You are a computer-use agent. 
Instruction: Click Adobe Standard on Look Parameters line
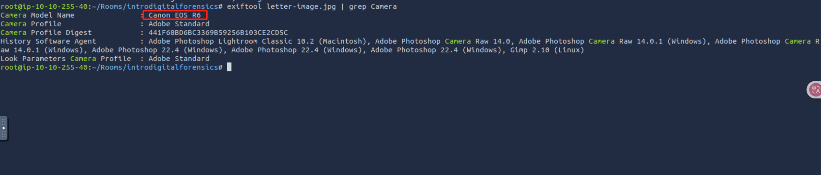coord(179,59)
